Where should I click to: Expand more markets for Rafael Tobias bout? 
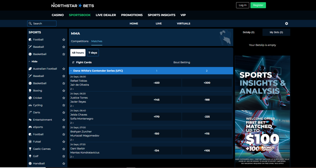pyautogui.click(x=72, y=89)
